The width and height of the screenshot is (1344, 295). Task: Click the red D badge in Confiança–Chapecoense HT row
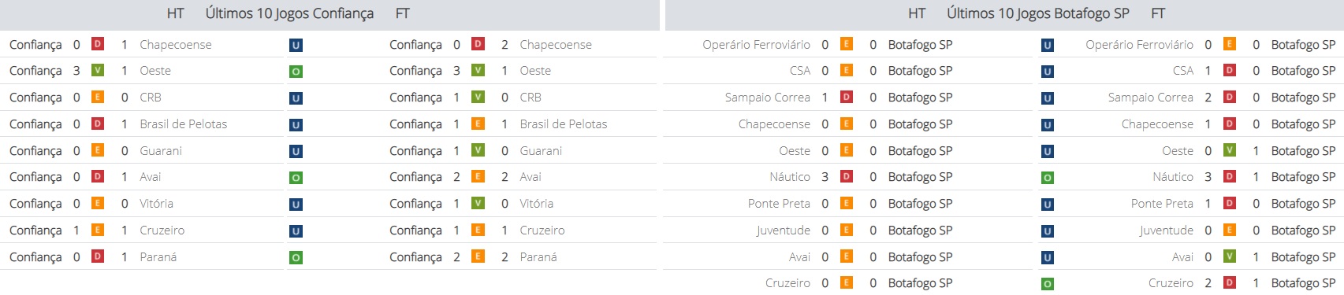point(98,44)
